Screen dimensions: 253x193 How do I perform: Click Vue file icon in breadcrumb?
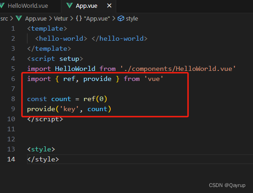pos(19,18)
